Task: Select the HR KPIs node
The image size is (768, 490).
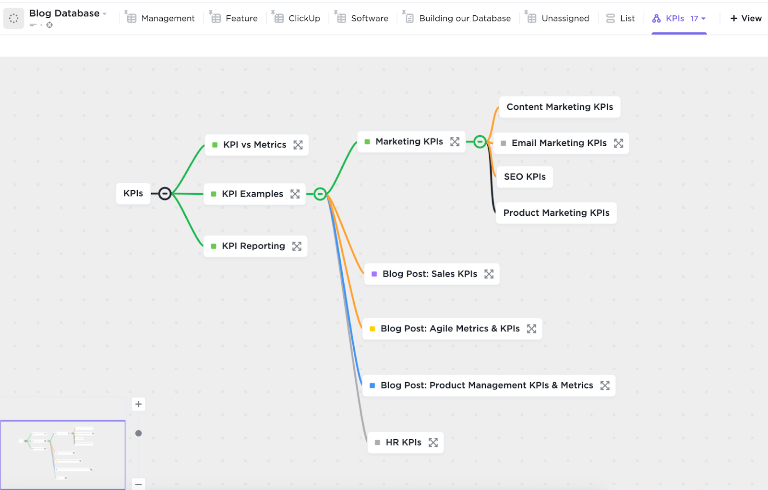Action: pyautogui.click(x=406, y=443)
